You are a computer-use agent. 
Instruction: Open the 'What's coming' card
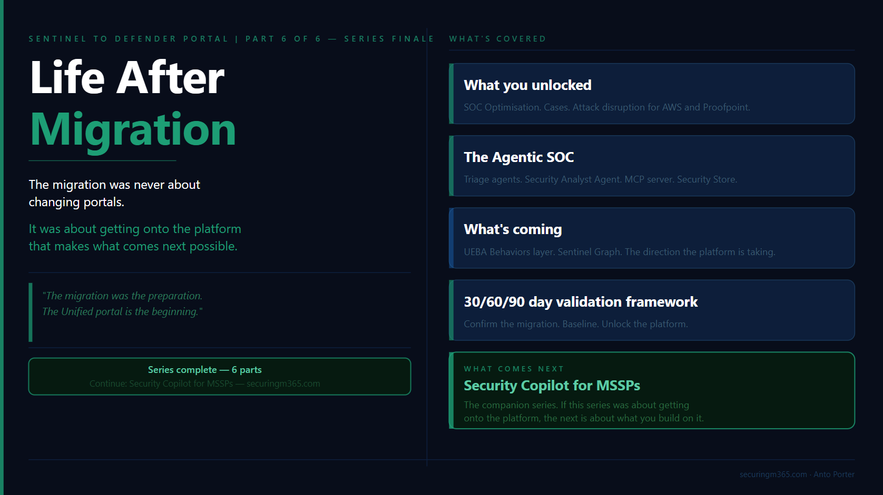pyautogui.click(x=652, y=238)
